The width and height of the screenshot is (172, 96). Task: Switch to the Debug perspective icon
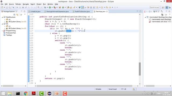170,7
